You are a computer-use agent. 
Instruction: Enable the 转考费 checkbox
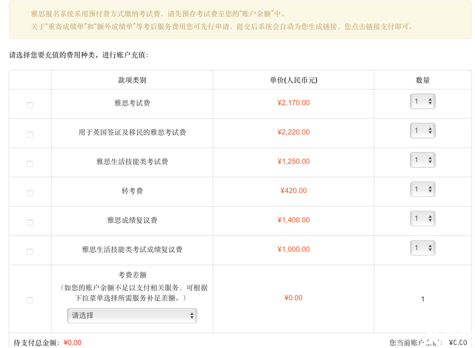point(30,193)
